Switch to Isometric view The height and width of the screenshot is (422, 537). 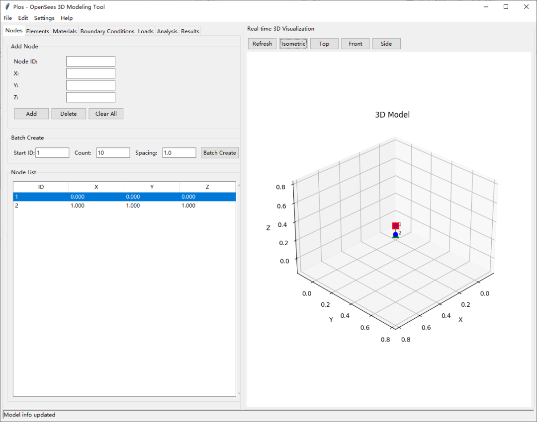[293, 44]
